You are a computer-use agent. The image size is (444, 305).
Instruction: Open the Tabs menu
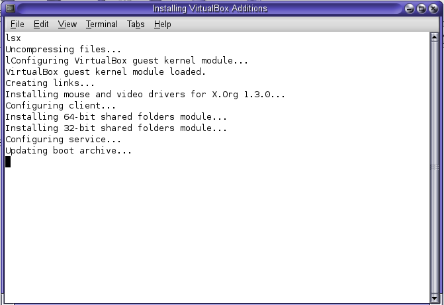136,24
